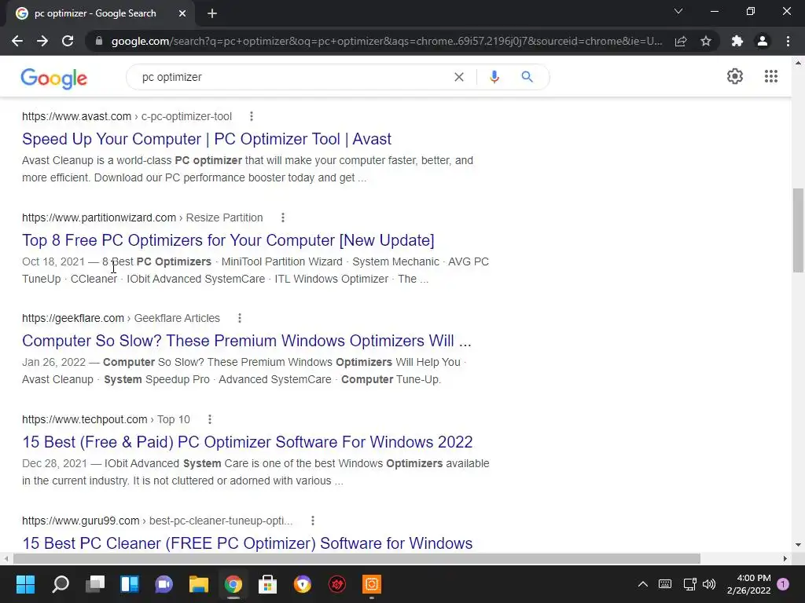Click the scroll down arrow

pos(798,545)
